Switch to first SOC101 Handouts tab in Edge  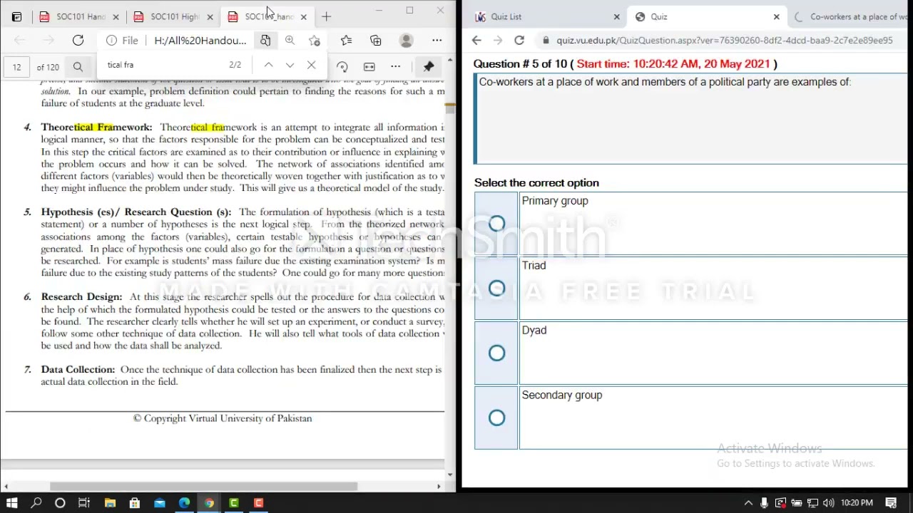(x=78, y=16)
